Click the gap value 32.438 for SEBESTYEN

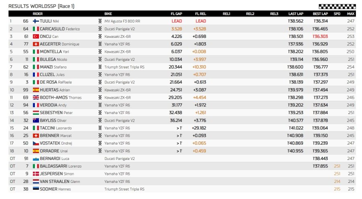pyautogui.click(x=175, y=112)
